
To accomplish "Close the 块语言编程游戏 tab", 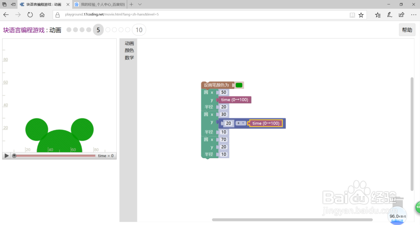I will pyautogui.click(x=68, y=5).
